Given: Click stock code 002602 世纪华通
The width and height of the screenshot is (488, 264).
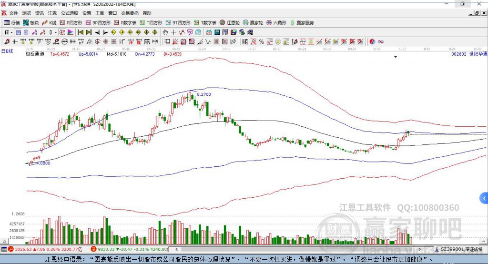Looking at the screenshot, I should click(469, 54).
